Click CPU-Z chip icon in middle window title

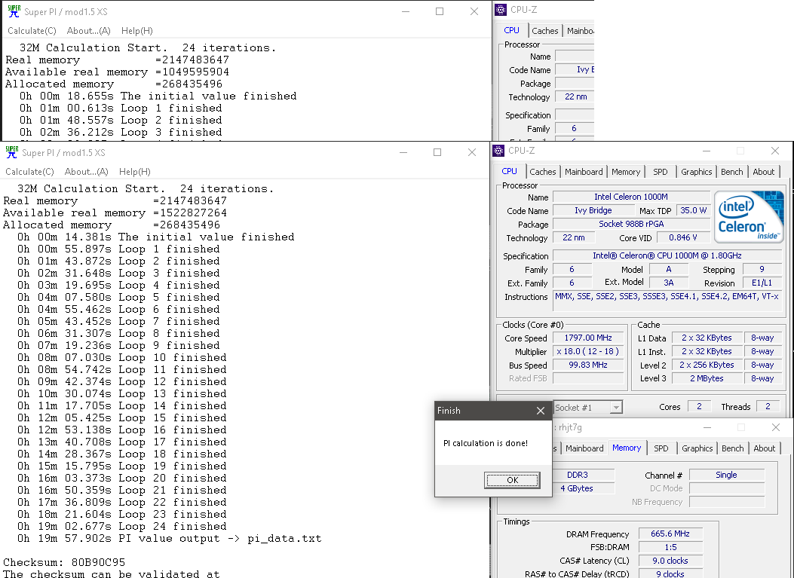click(498, 150)
